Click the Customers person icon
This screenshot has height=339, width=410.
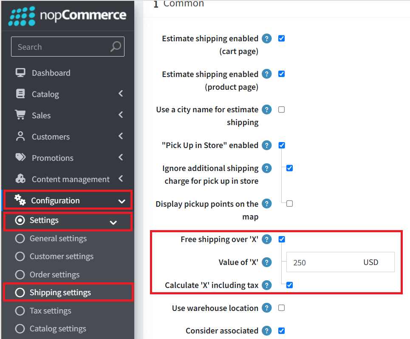[x=20, y=136]
